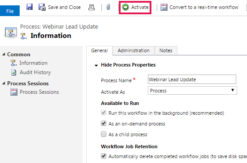Click the print icon in toolbar
The height and width of the screenshot is (163, 247).
coord(92,7)
